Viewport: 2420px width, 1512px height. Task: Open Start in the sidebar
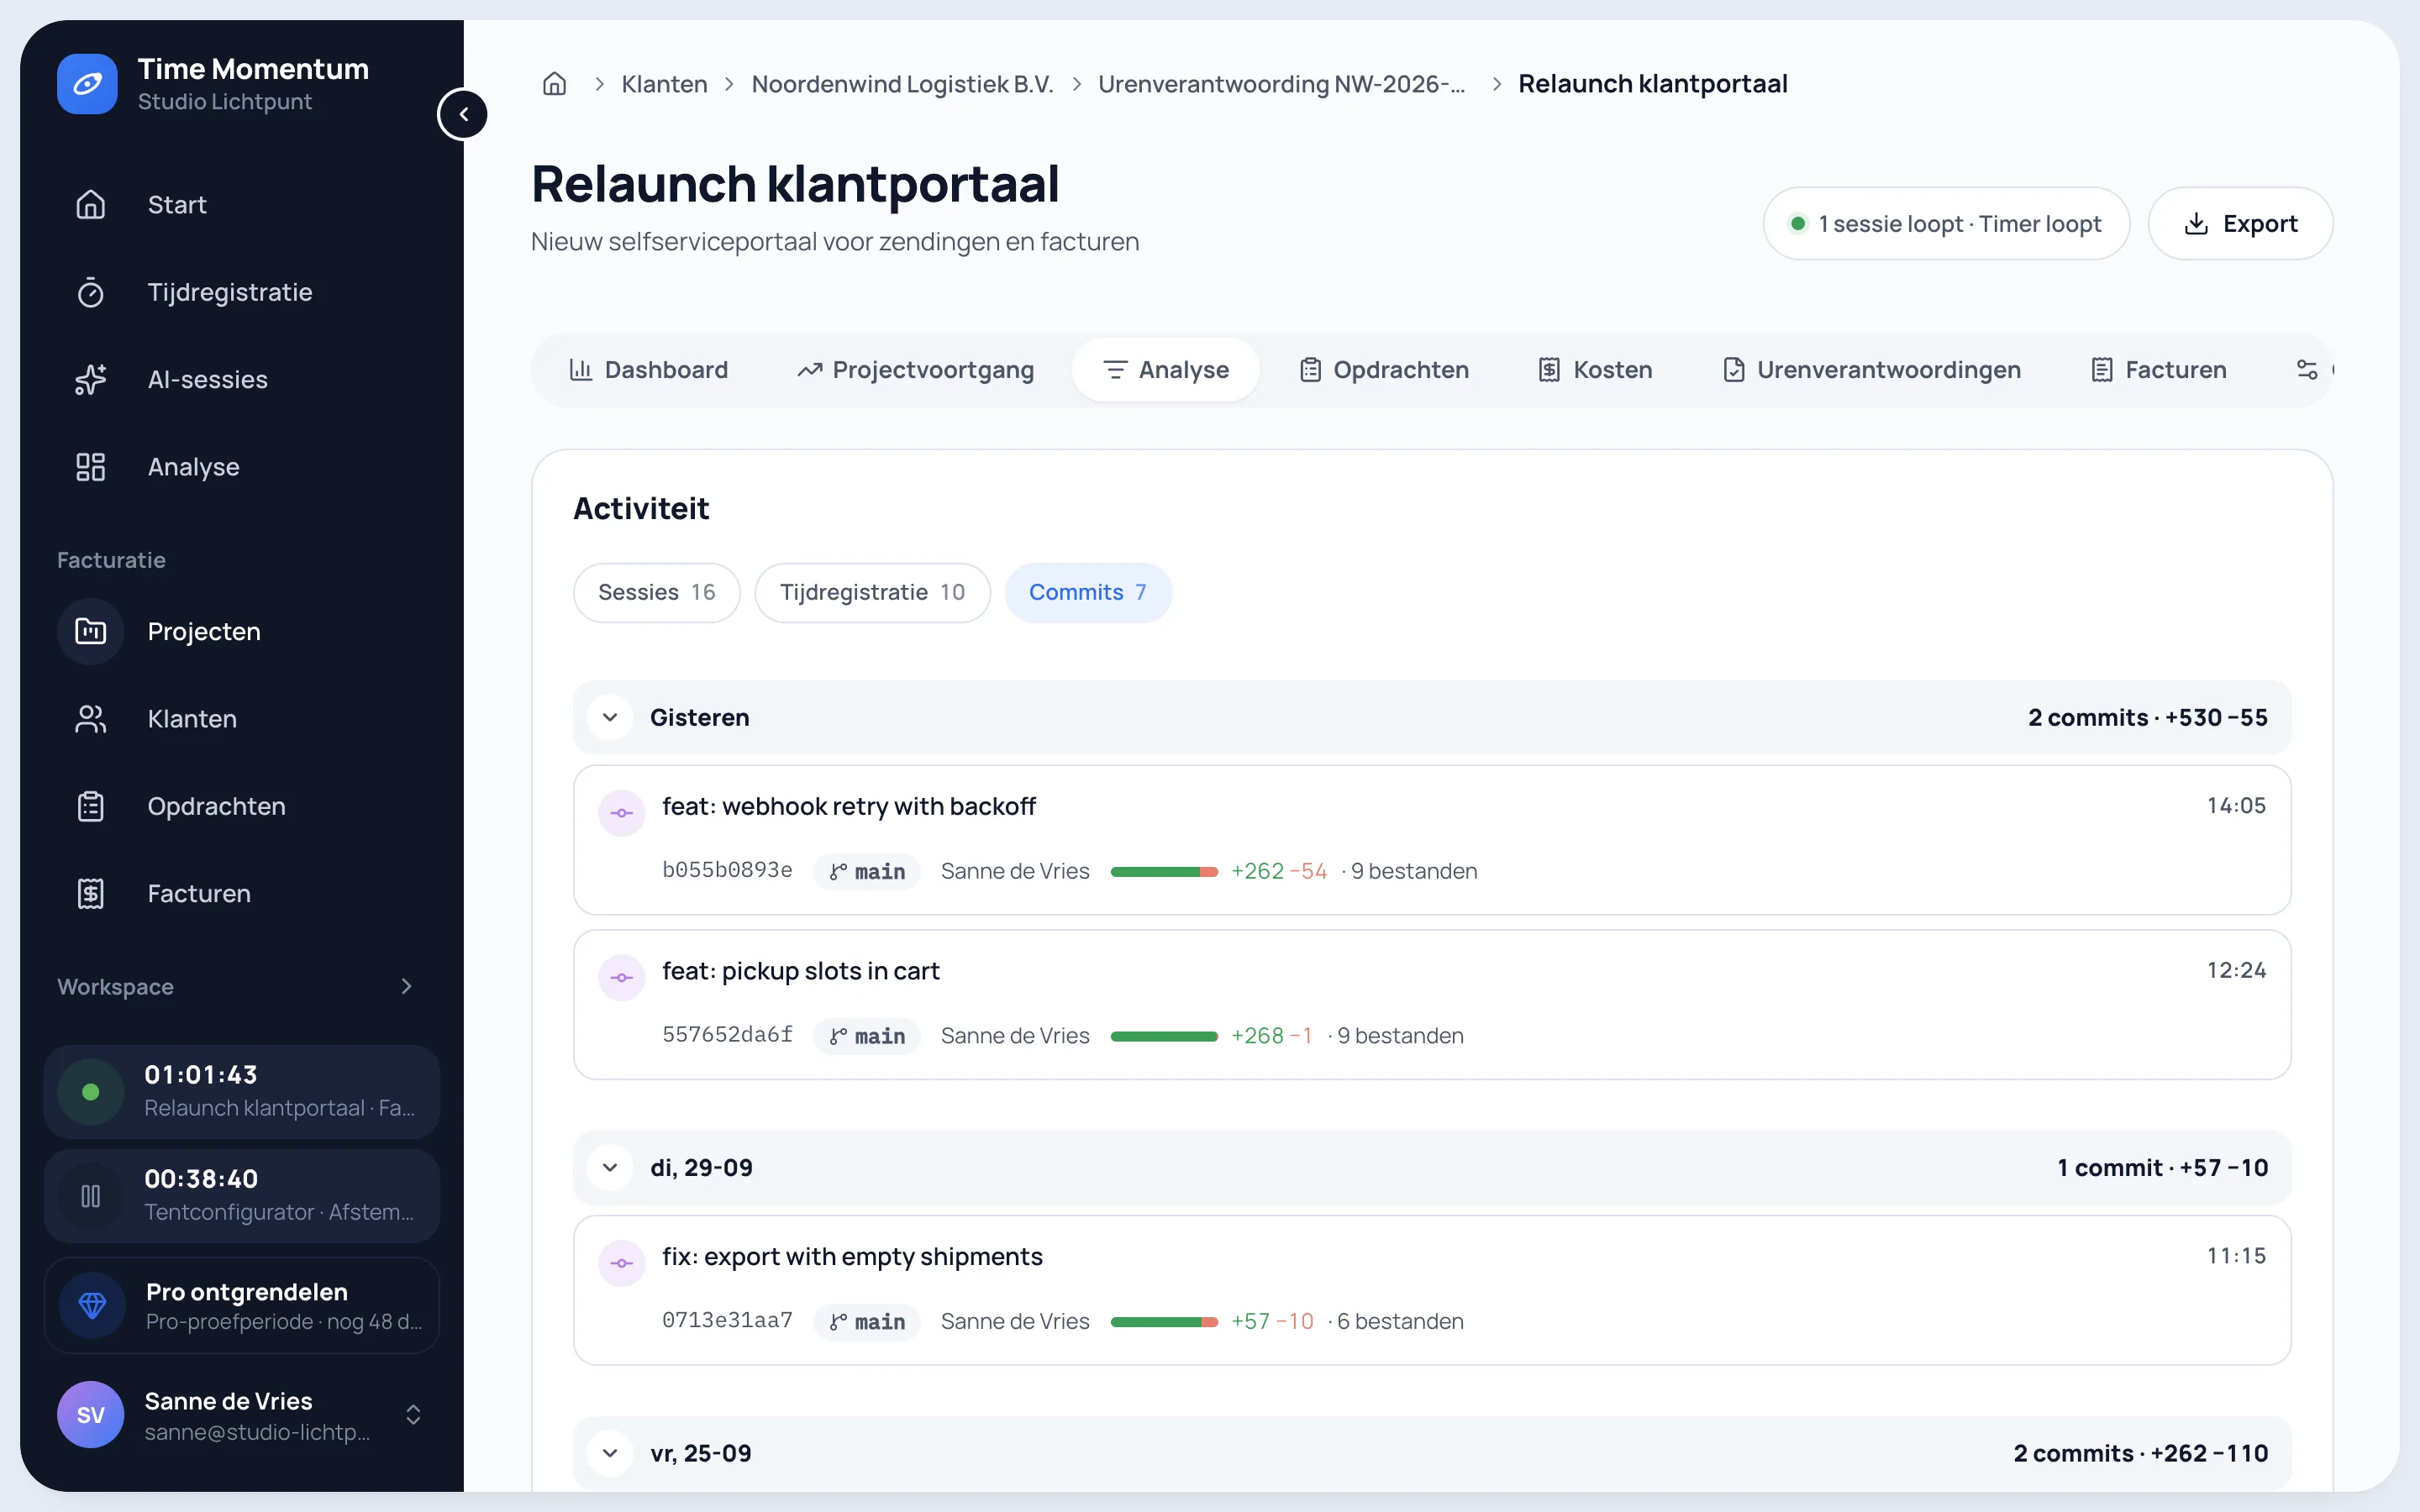click(242, 205)
